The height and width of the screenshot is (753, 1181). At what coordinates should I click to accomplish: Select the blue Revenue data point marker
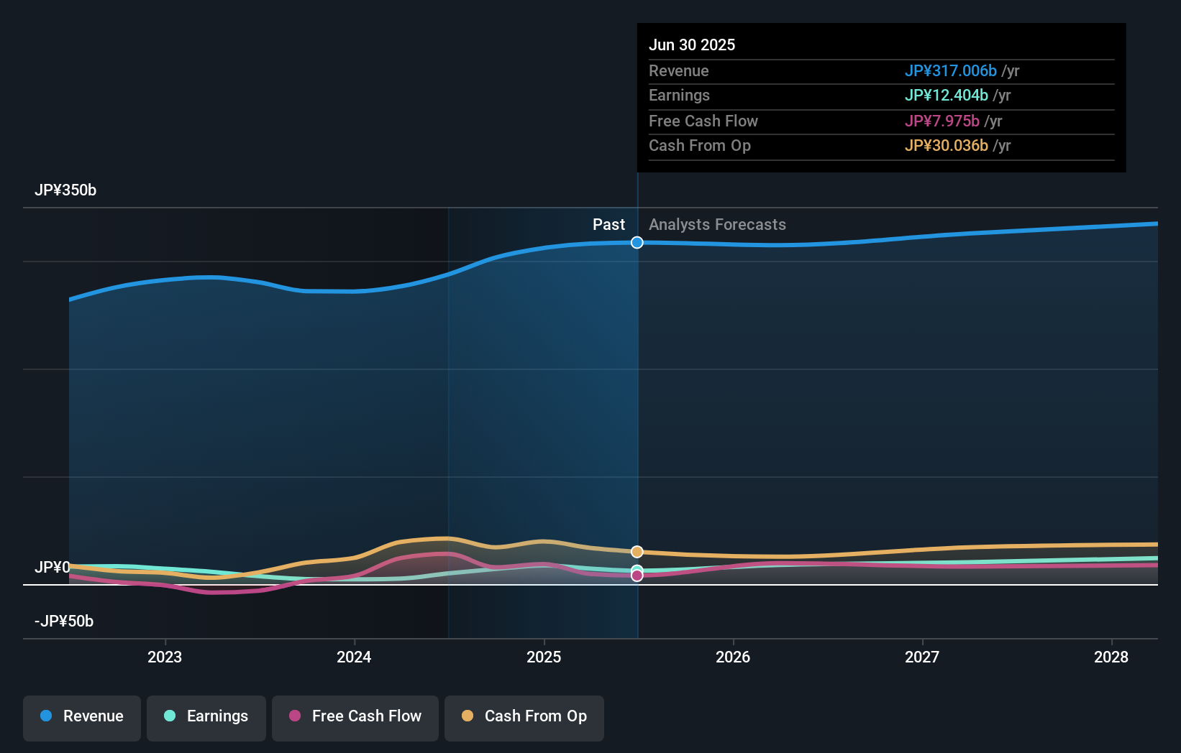pos(636,243)
